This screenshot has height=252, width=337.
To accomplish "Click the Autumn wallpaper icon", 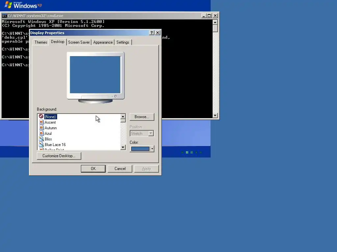I will pyautogui.click(x=41, y=128).
